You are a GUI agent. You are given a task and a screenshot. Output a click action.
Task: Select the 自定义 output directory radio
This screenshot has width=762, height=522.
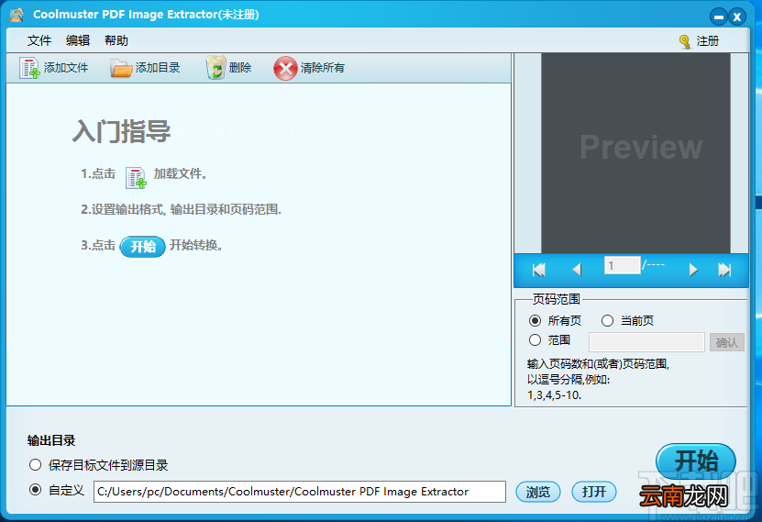point(35,490)
